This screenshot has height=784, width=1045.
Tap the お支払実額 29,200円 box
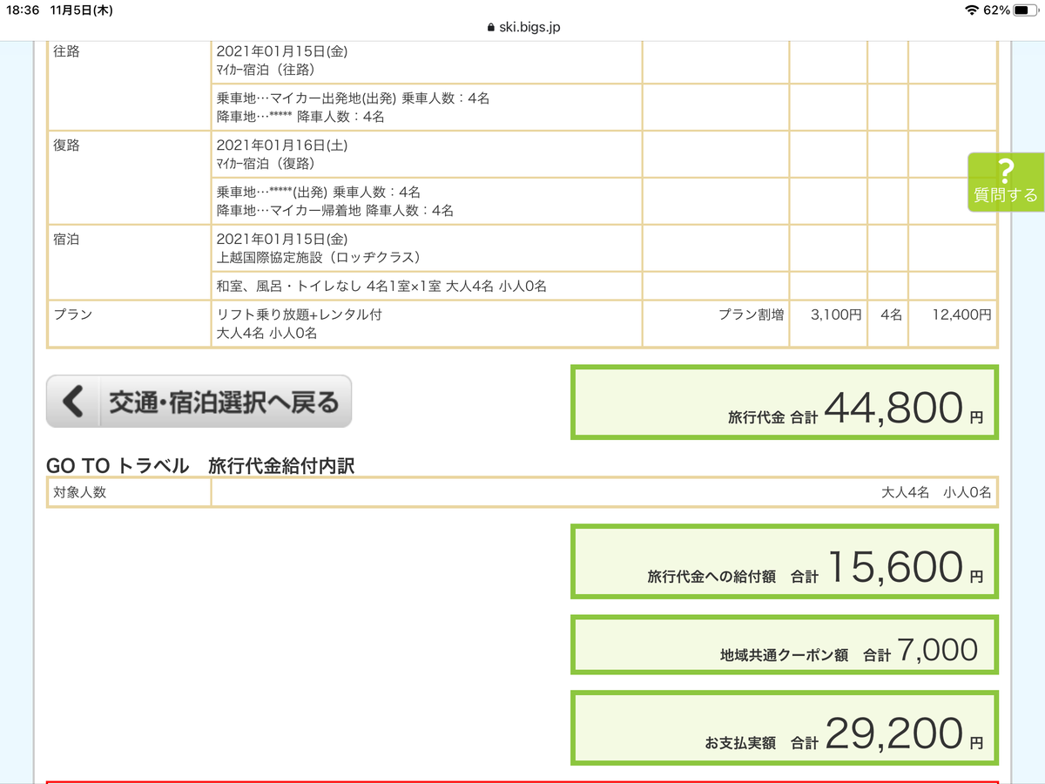coord(784,727)
